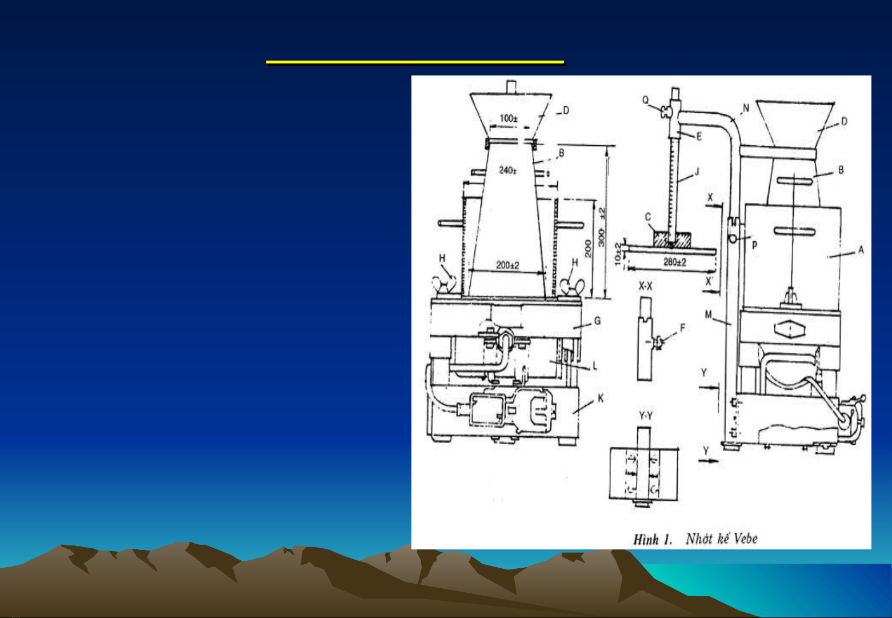The image size is (892, 618).
Task: Select label F in section X-X
Action: [x=683, y=328]
